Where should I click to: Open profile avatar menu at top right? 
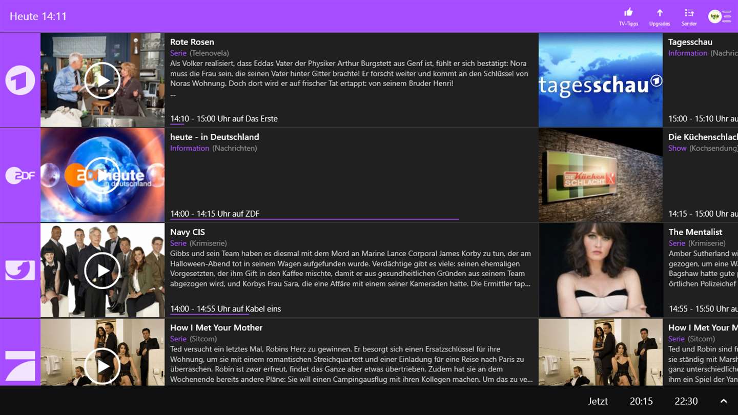pyautogui.click(x=720, y=17)
